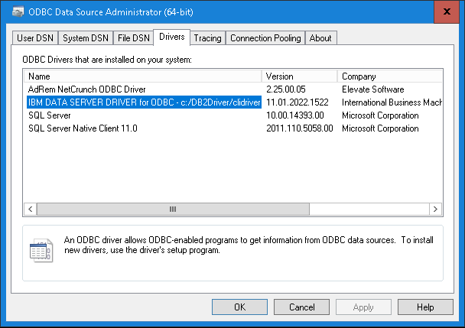Click version 10.00.14393.00 cell

coord(295,115)
